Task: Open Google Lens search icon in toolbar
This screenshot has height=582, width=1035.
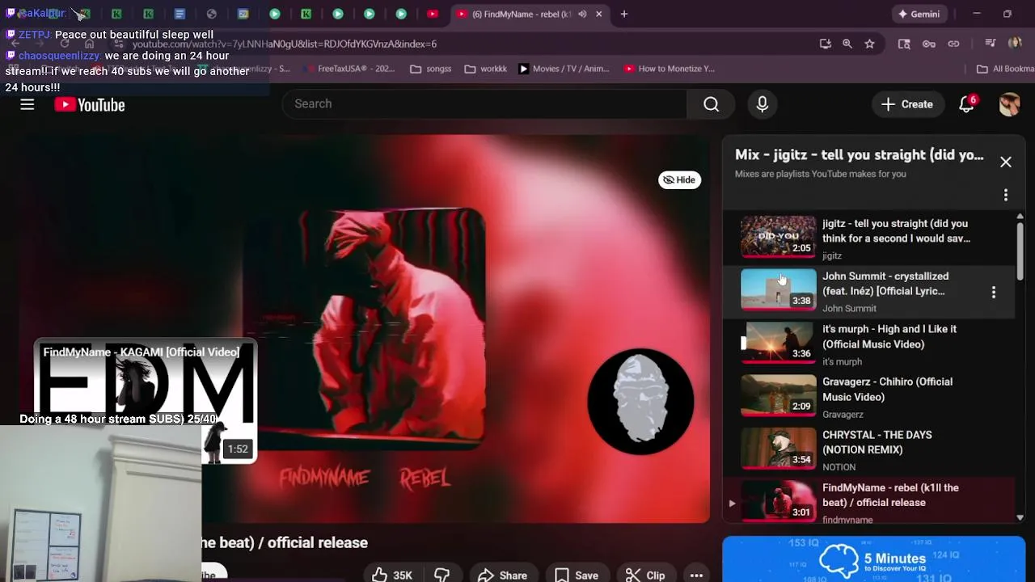Action: (904, 44)
